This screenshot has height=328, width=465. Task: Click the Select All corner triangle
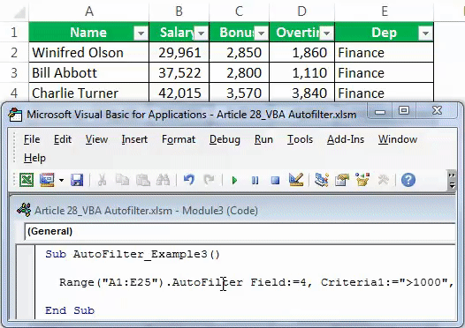tap(19, 12)
